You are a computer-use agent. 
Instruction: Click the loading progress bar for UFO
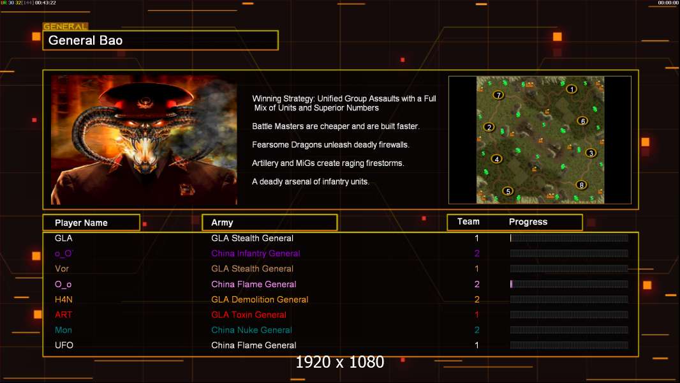[x=569, y=345]
